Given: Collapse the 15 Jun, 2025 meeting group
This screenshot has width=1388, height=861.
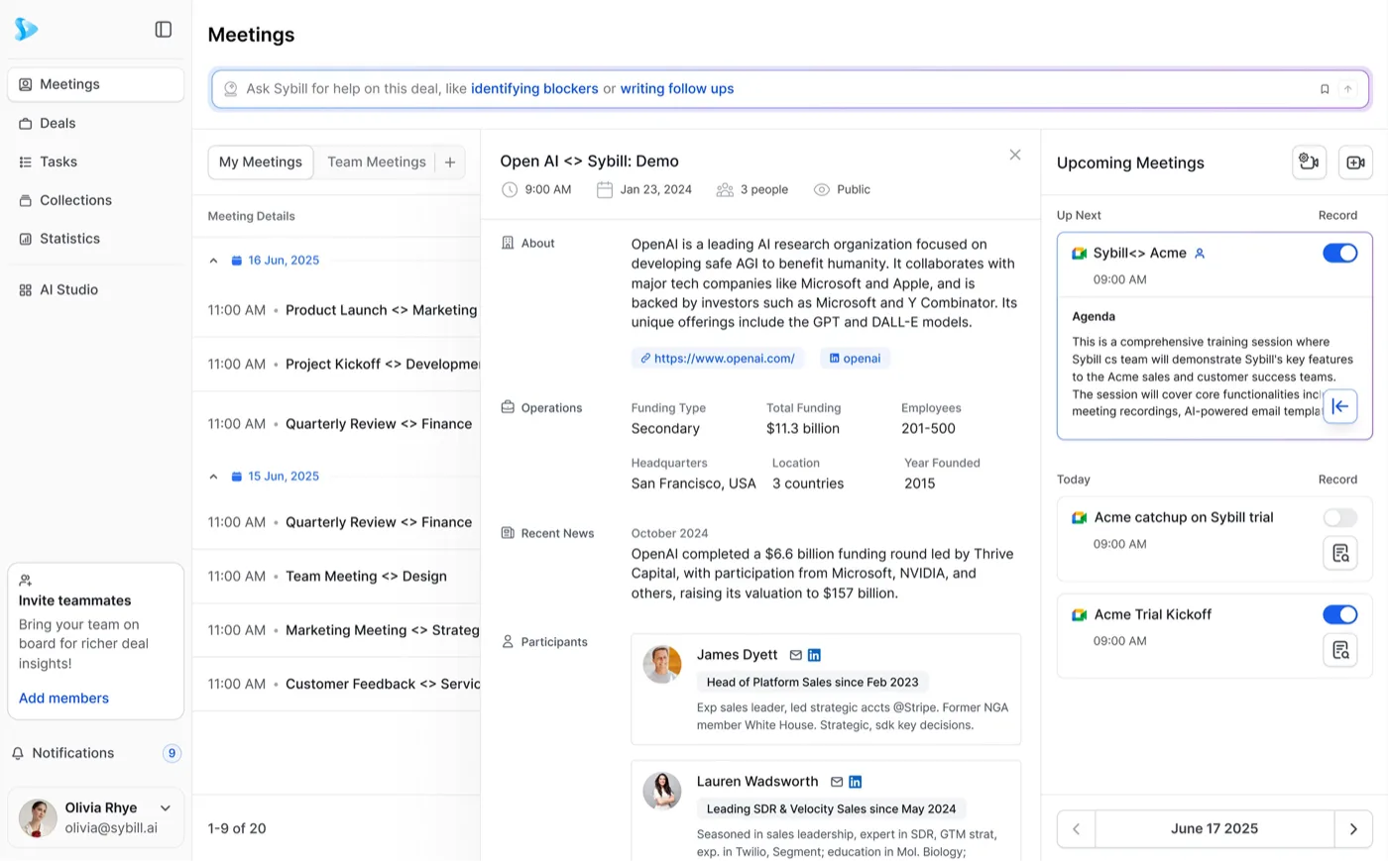Looking at the screenshot, I should 213,477.
